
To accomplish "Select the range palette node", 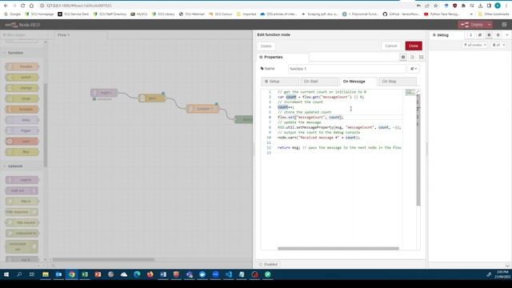I will click(22, 98).
